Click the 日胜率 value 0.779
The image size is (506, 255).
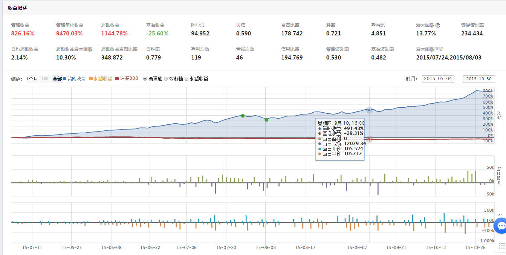click(x=154, y=58)
